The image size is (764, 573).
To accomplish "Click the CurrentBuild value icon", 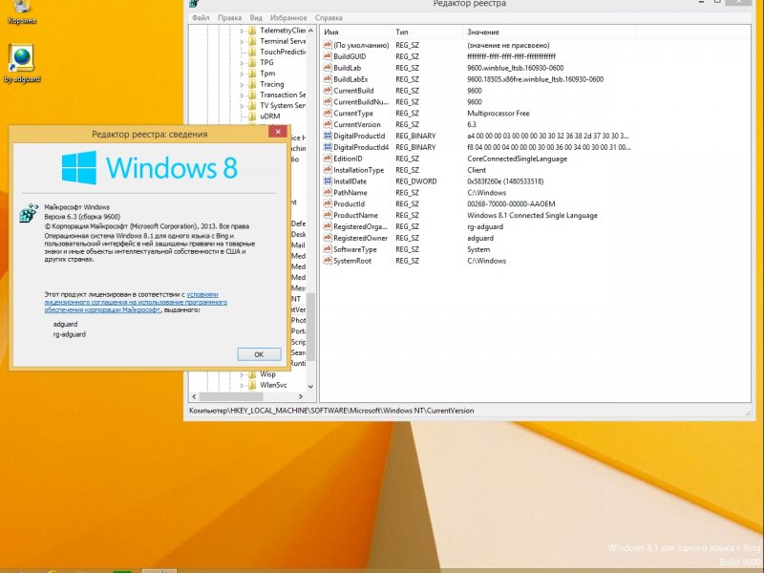I will click(328, 91).
